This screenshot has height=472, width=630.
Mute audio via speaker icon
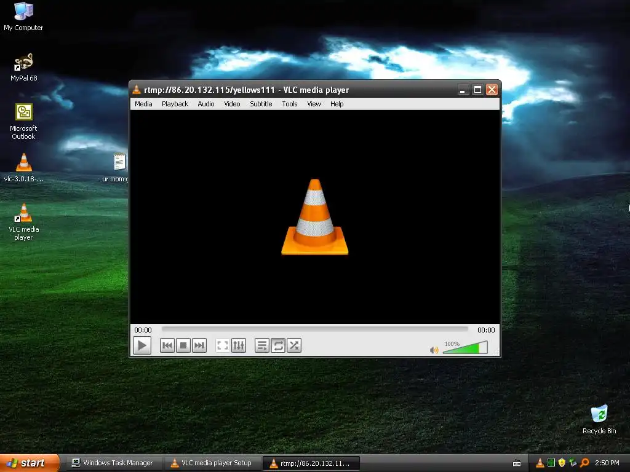pos(434,350)
